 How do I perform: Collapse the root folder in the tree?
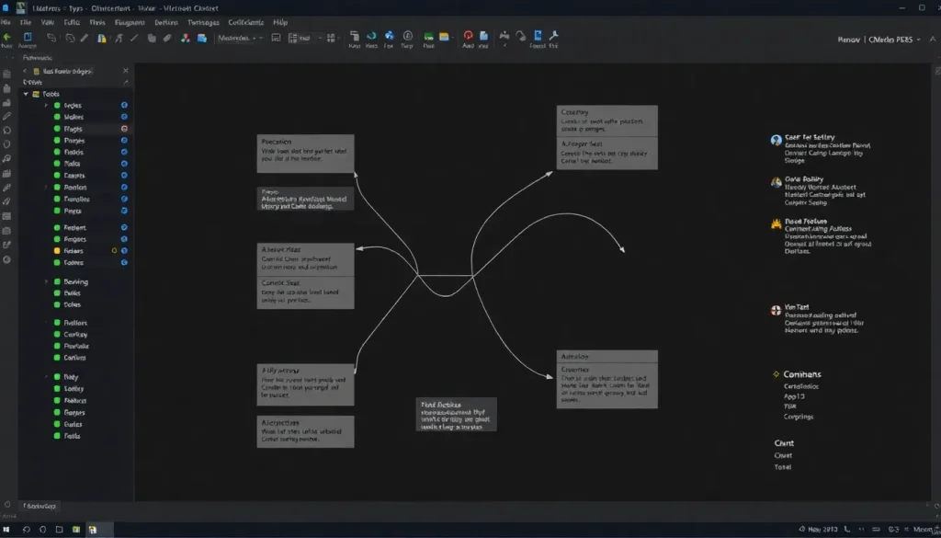click(x=26, y=94)
